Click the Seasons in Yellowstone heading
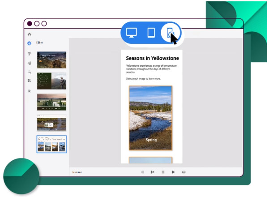 click(152, 58)
